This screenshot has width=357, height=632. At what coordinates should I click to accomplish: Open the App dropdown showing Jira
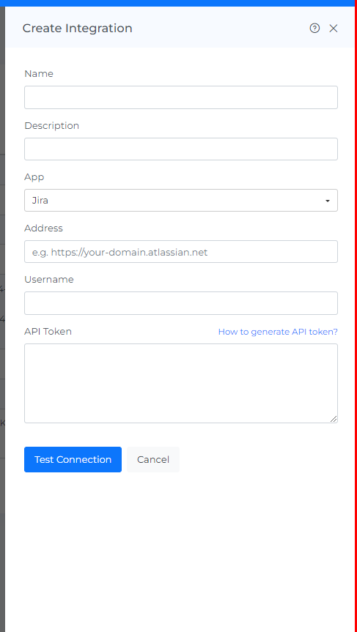coord(181,201)
